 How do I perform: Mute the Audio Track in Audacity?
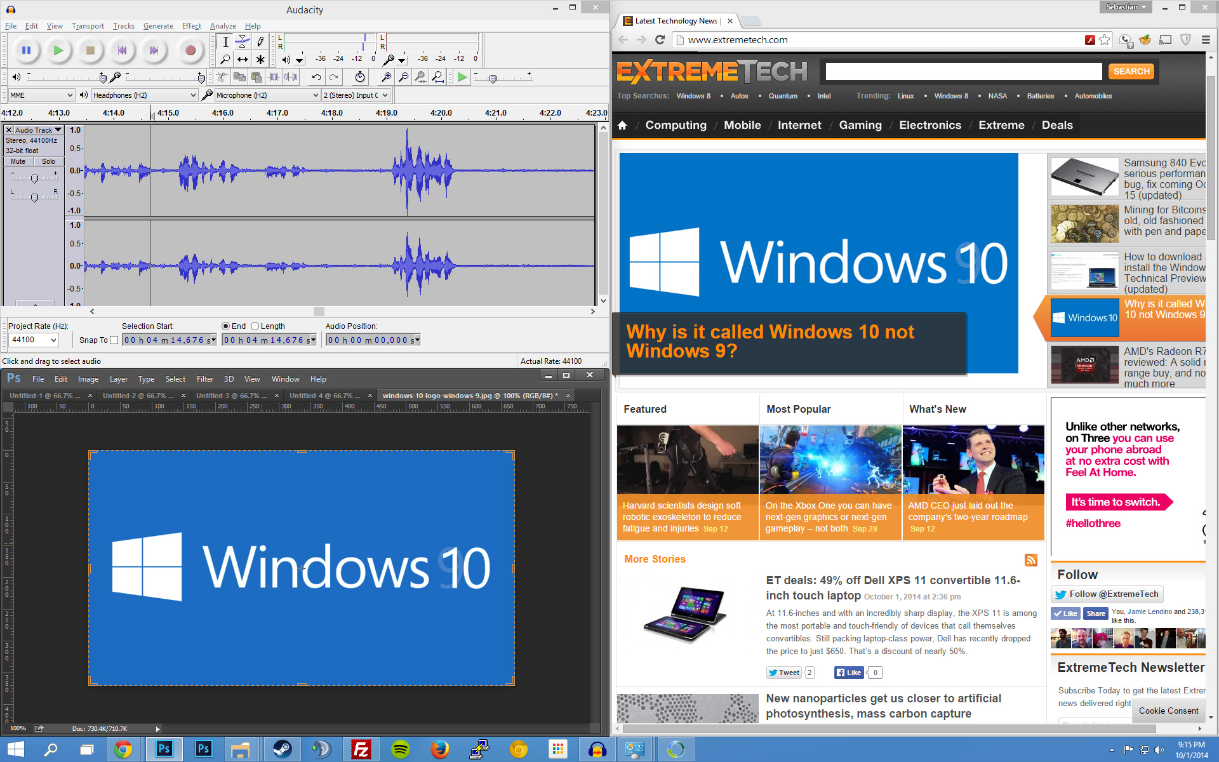17,161
